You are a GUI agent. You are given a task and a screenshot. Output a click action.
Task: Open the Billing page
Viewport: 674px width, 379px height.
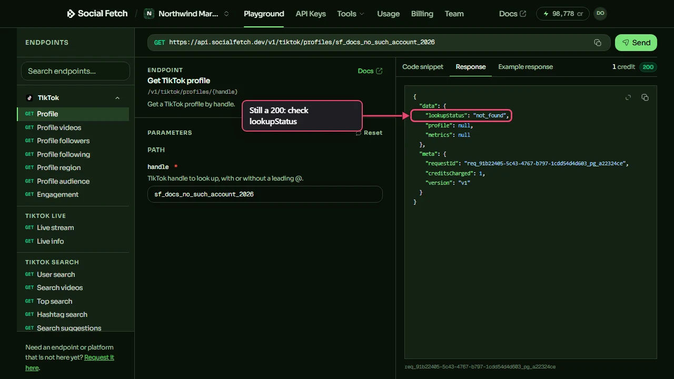(422, 14)
